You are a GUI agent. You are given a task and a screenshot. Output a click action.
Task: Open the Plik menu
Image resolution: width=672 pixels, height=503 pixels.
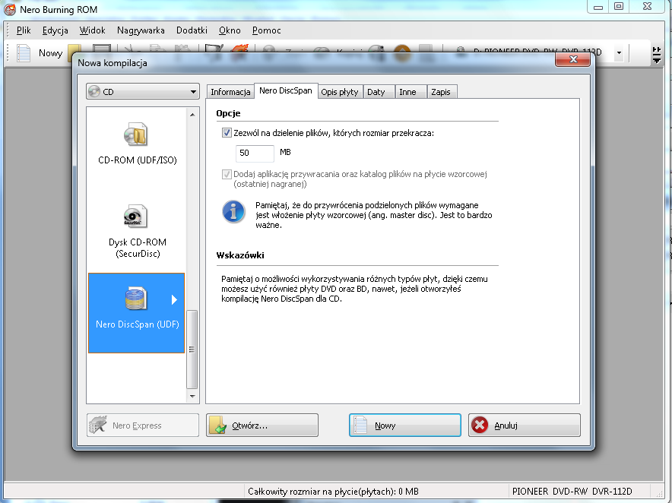[24, 30]
